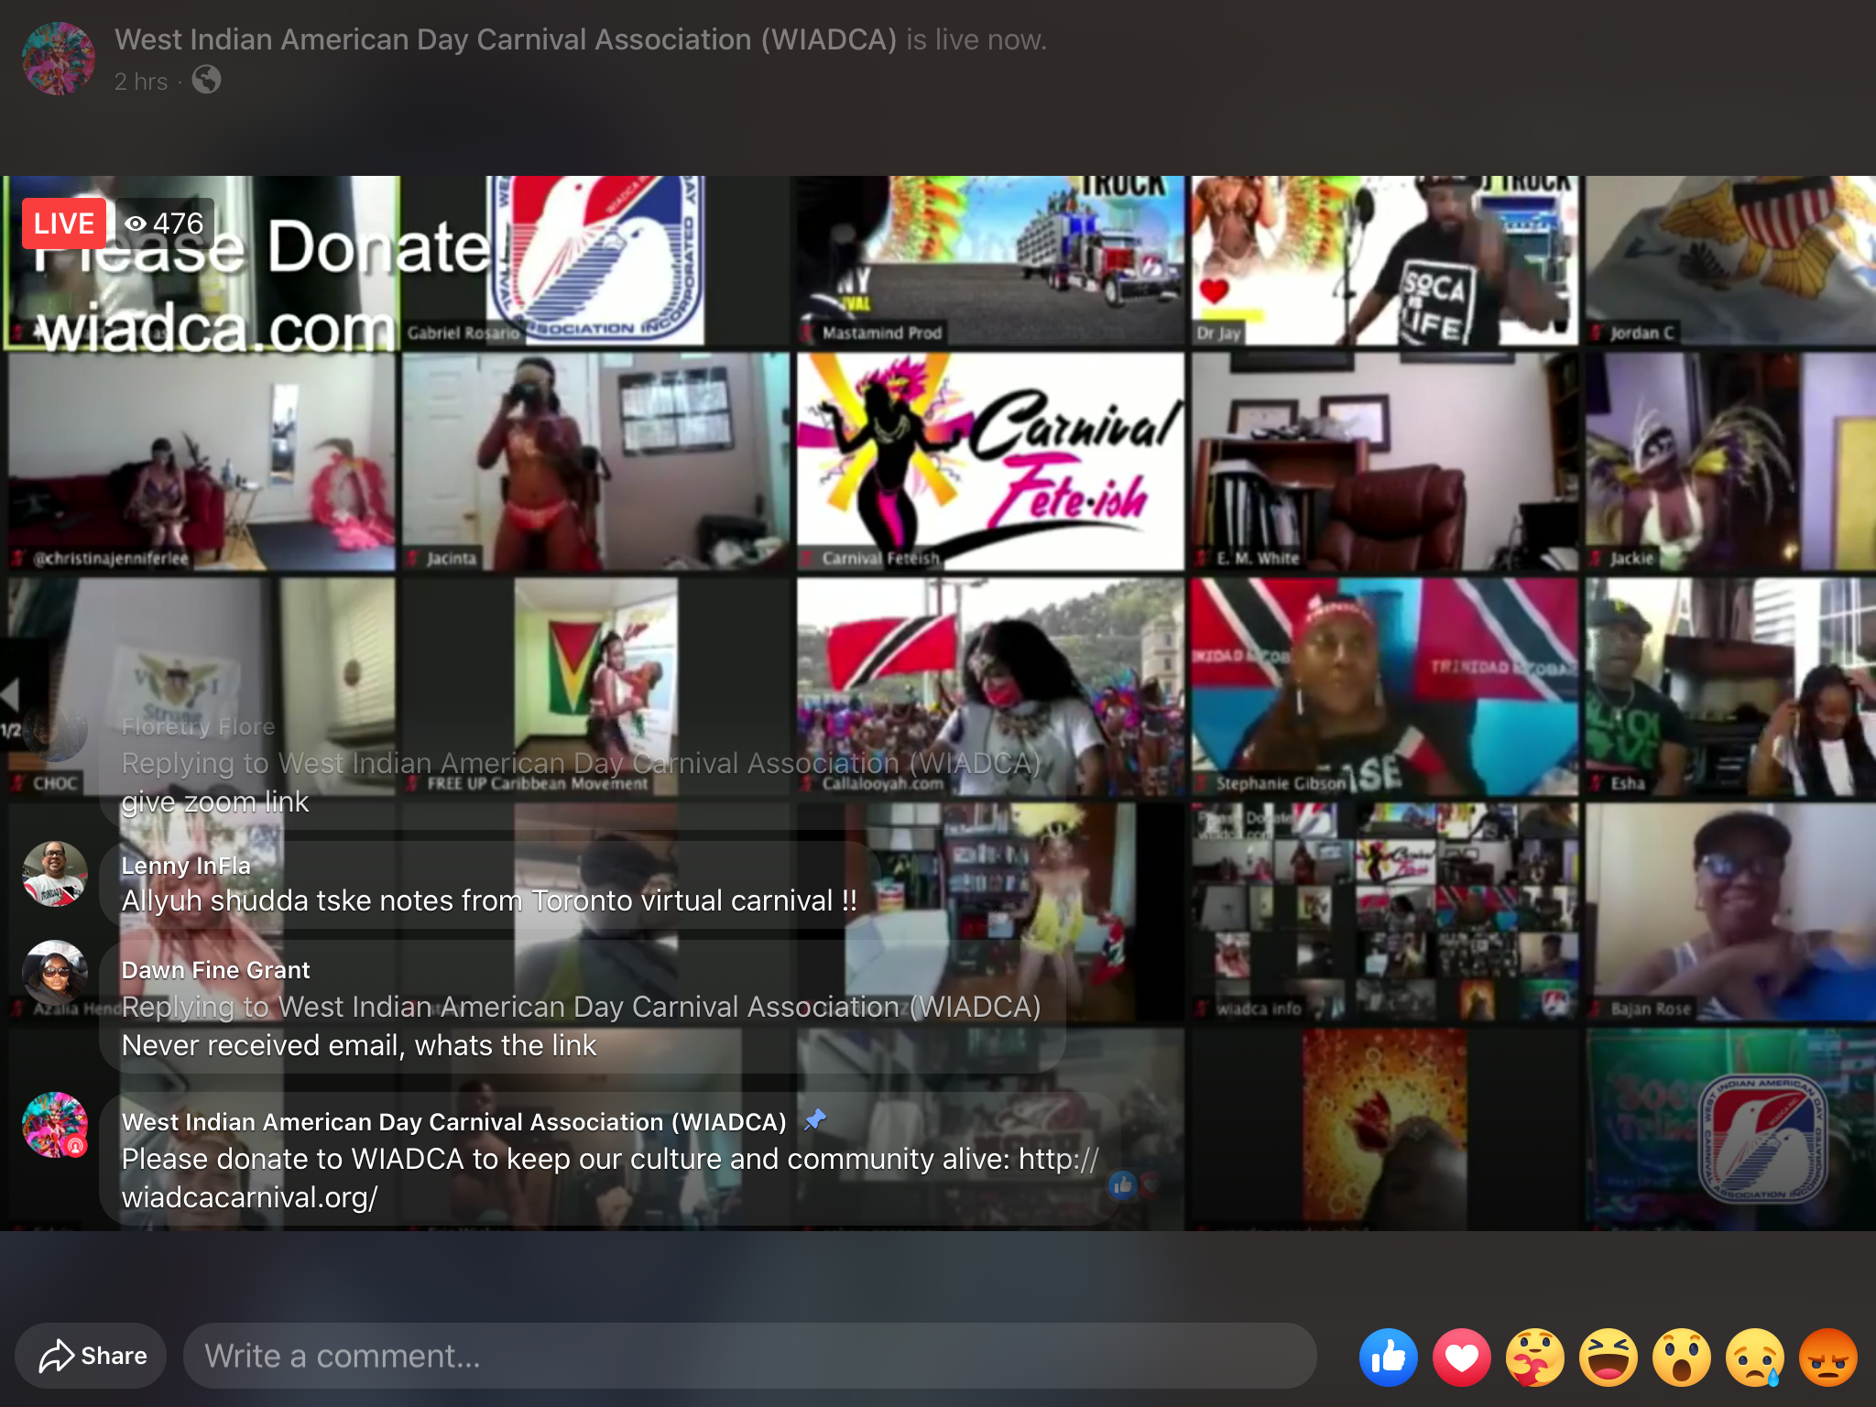Viewport: 1876px width, 1407px height.
Task: Click the like reaction on pinned comment
Action: 1123,1185
